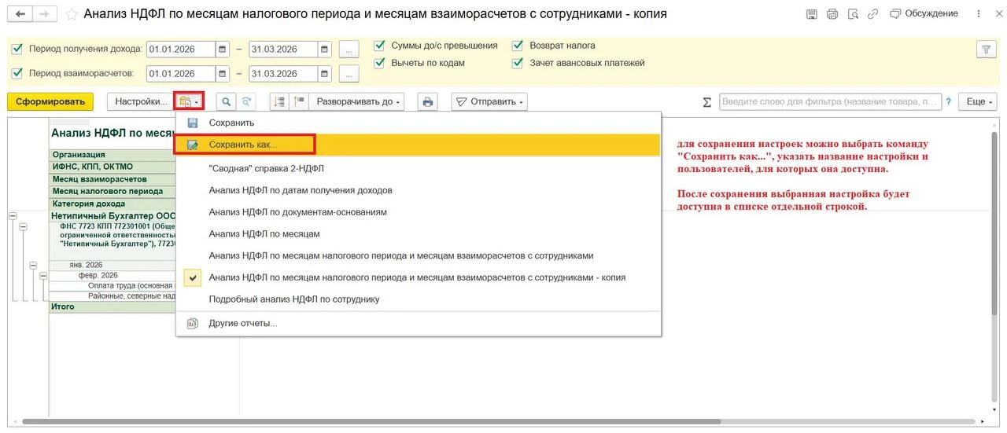Select 'Анализ НДФЛ по месяцам' variant
1007x433 pixels.
tap(418, 234)
